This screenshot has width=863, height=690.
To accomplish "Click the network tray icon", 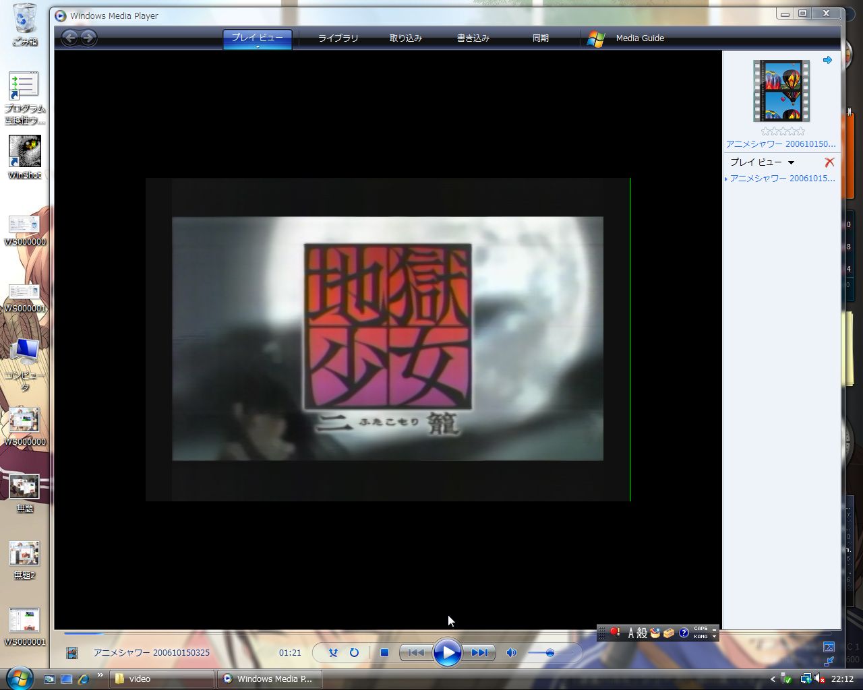I will [x=806, y=679].
